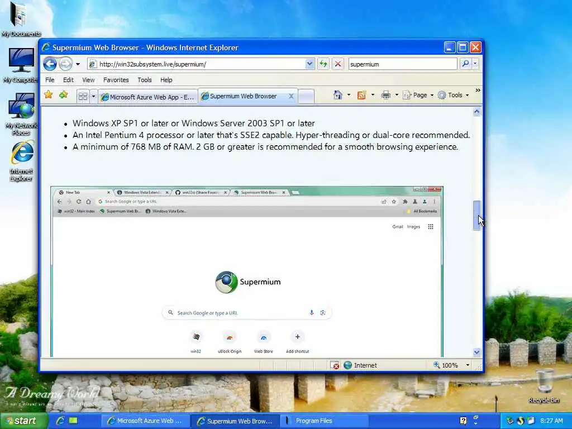Expand the Print options dropdown
Image resolution: width=572 pixels, height=429 pixels.
point(397,95)
